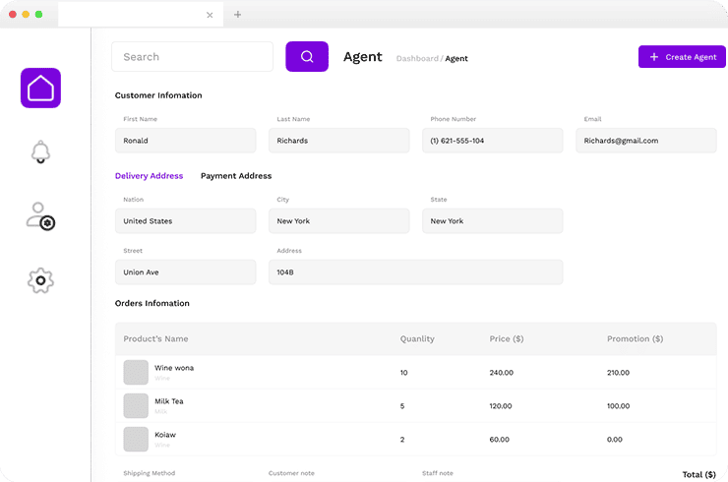The height and width of the screenshot is (482, 728).
Task: Click the Koiaw product thumbnail
Action: click(136, 439)
